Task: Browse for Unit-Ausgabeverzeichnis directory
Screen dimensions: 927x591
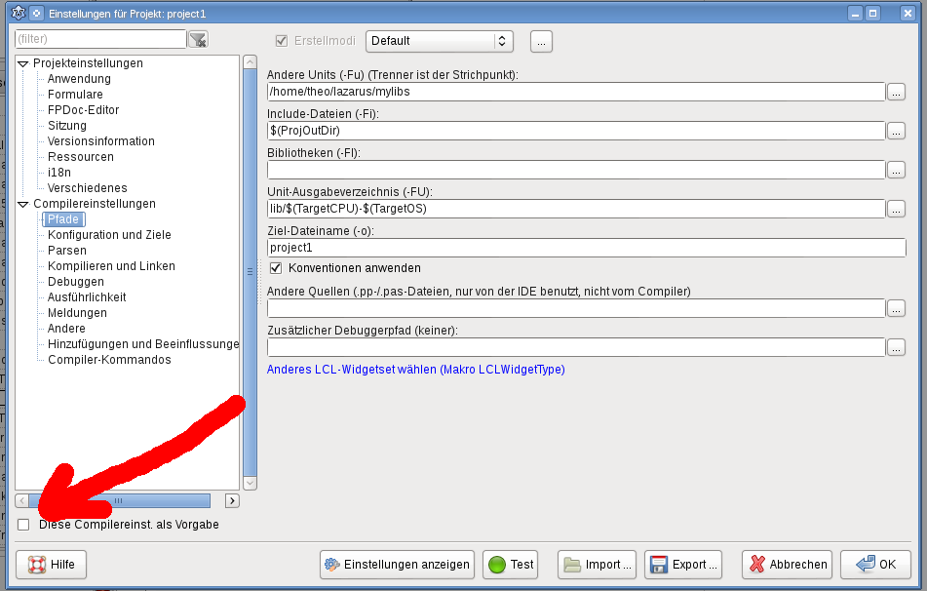Action: (896, 209)
